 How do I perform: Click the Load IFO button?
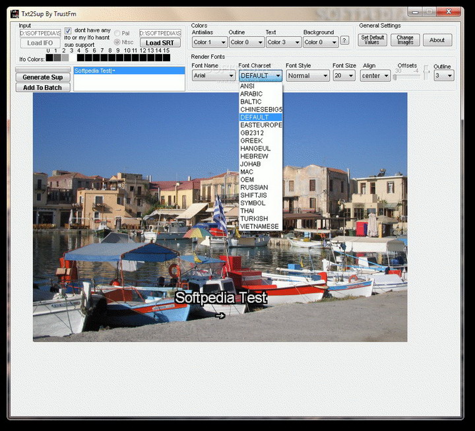pyautogui.click(x=40, y=43)
